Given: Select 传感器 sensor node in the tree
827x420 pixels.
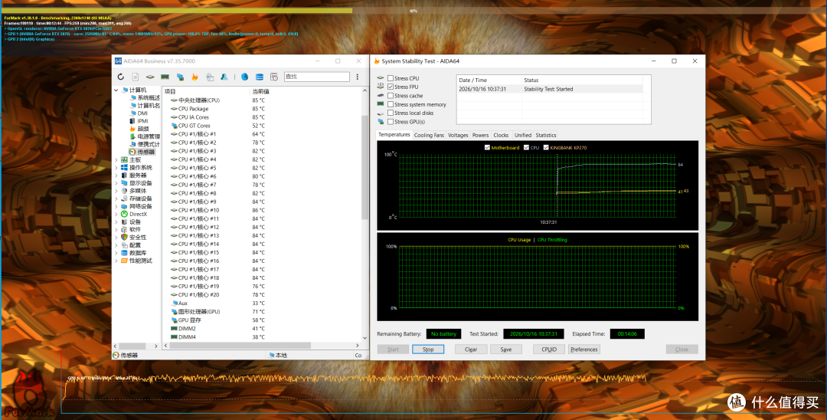Looking at the screenshot, I should point(142,152).
